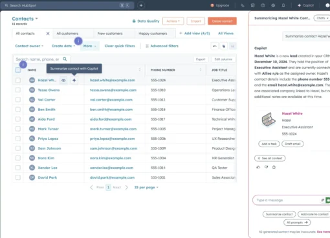Focus the Search HubSpot field
The width and height of the screenshot is (330, 238).
click(67, 5)
